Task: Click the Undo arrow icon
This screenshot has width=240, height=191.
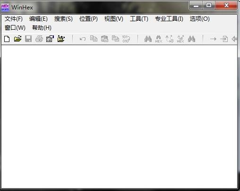Action: (x=83, y=39)
